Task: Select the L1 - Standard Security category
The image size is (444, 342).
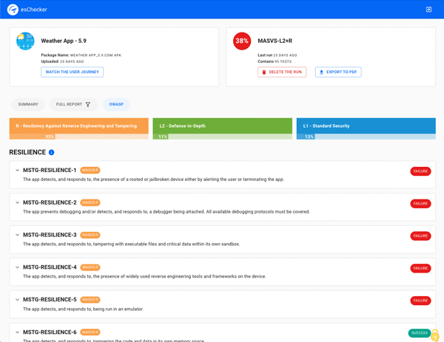Action: (x=366, y=126)
